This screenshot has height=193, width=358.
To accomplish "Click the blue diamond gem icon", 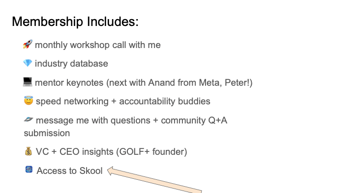I will point(28,63).
